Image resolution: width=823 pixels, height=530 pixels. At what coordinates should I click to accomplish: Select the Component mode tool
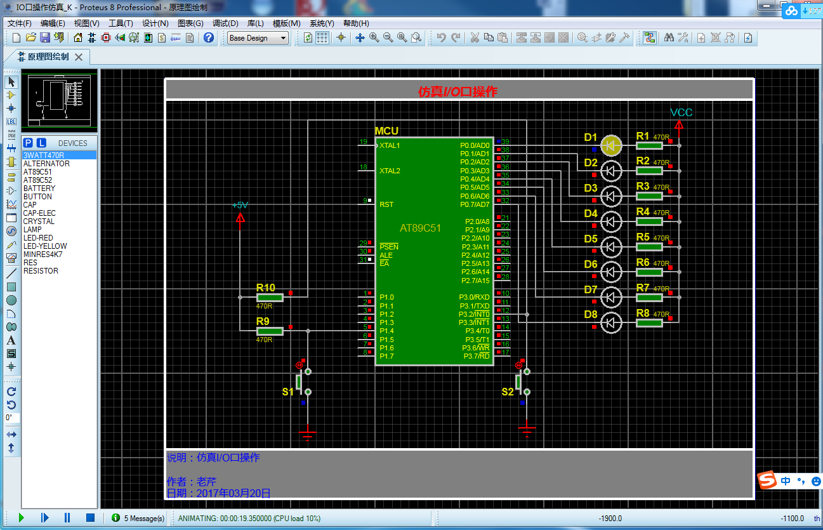(x=11, y=95)
